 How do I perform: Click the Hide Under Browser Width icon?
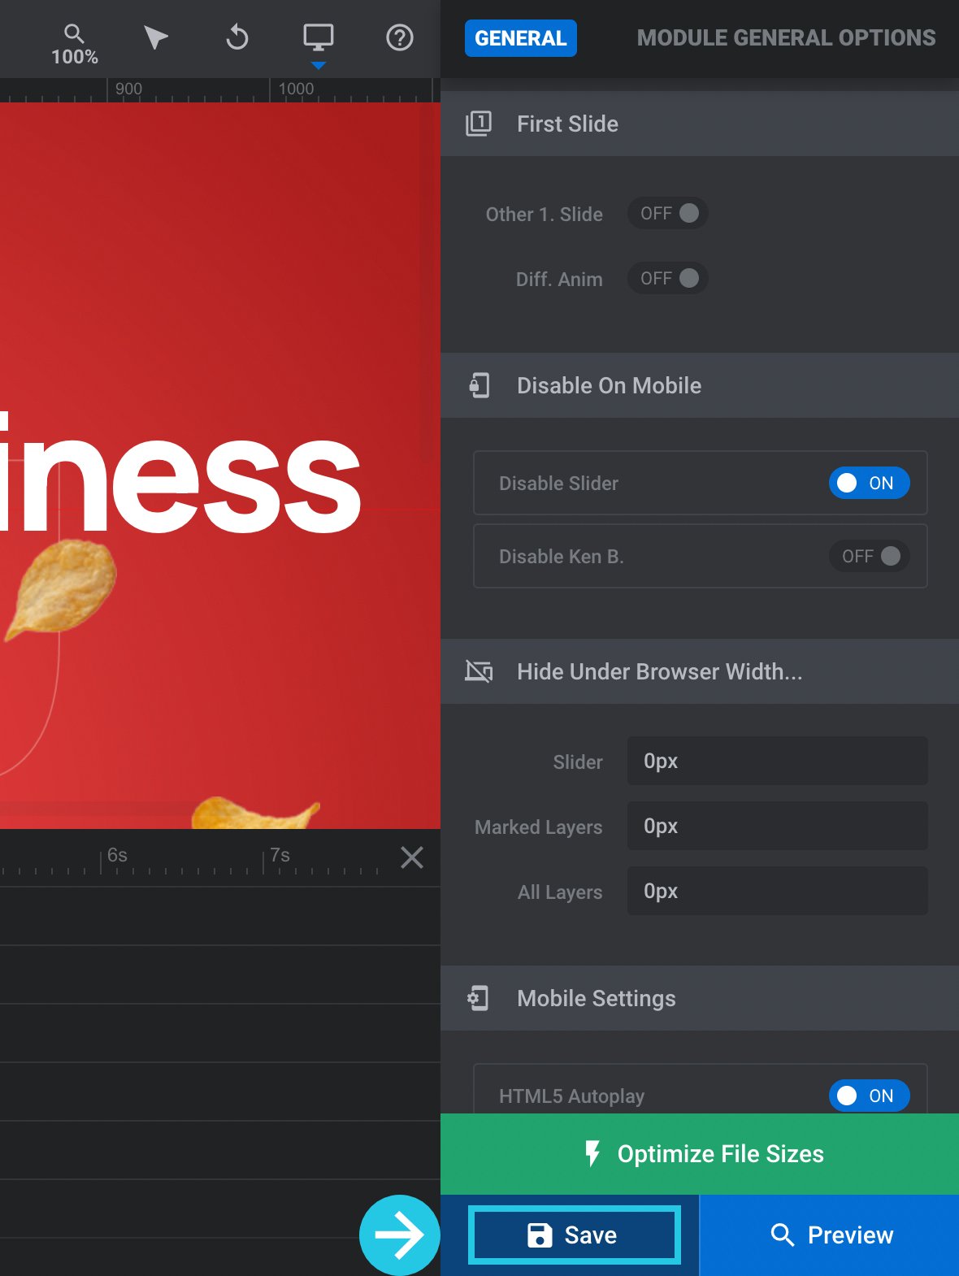479,671
